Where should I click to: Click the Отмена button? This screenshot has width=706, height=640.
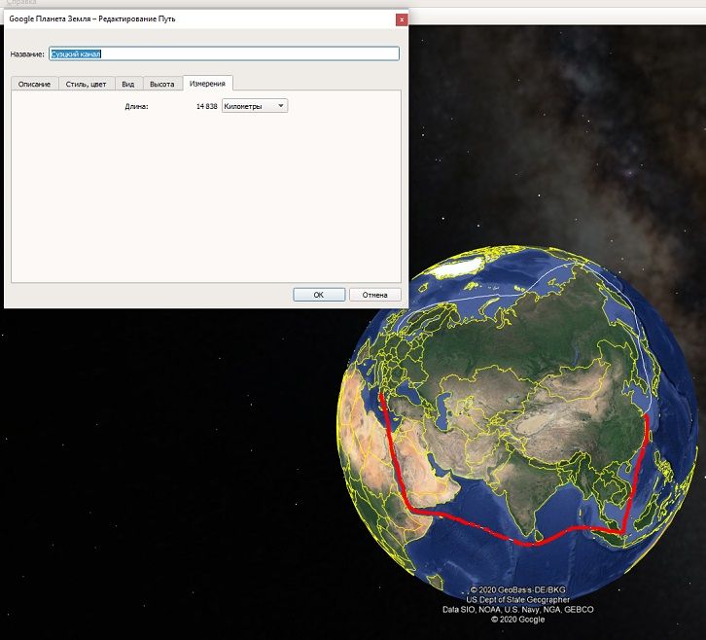tap(374, 295)
